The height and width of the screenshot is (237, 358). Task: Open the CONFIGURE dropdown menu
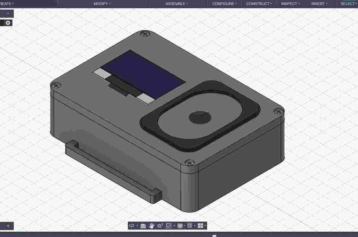click(x=225, y=4)
